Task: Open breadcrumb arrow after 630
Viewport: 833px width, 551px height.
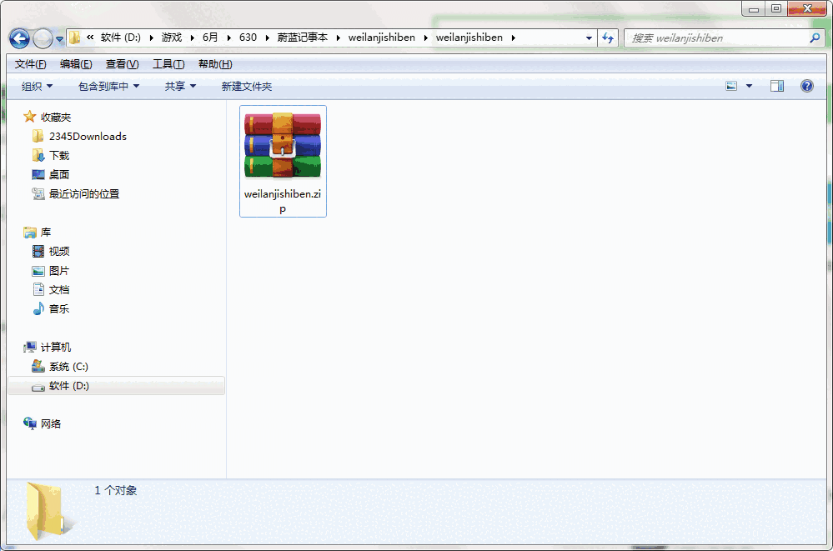Action: (267, 38)
